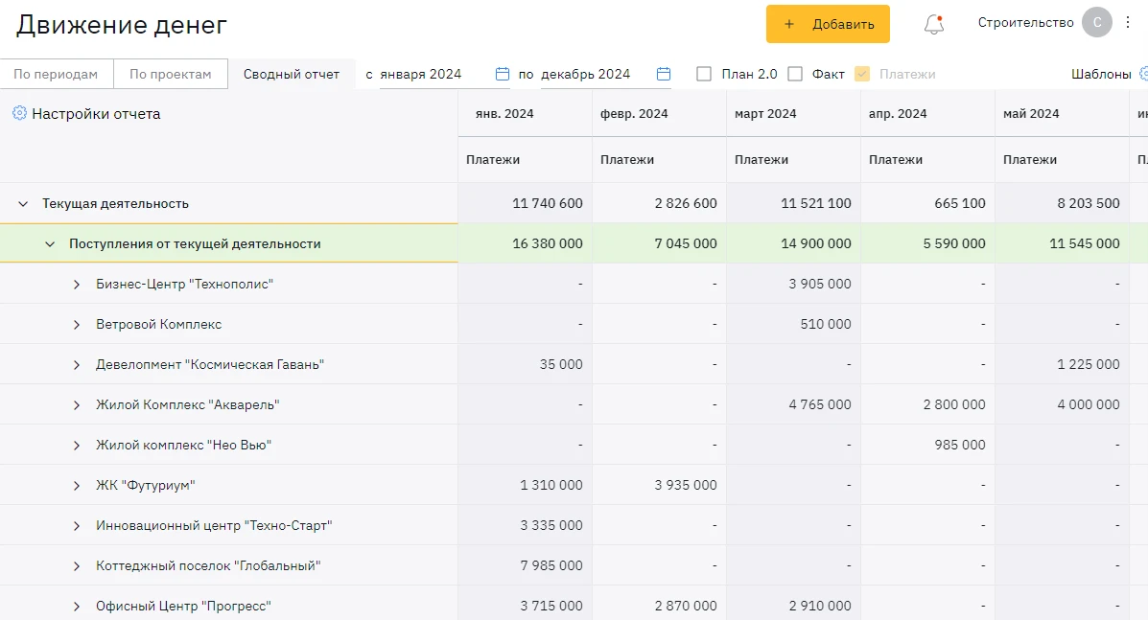This screenshot has height=620, width=1148.
Task: Open the notifications bell
Action: 933,24
